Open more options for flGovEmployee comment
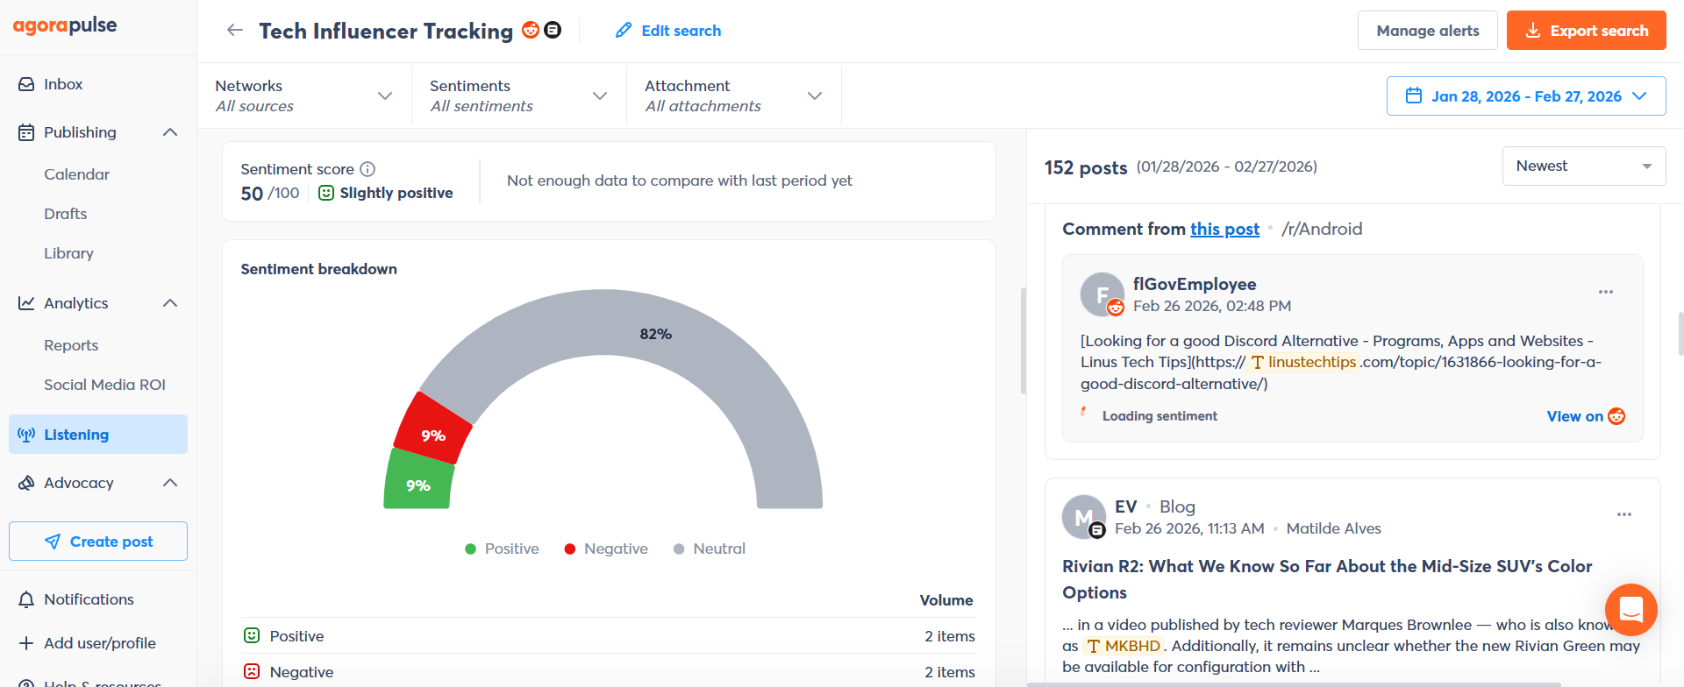The width and height of the screenshot is (1684, 687). coord(1606,292)
